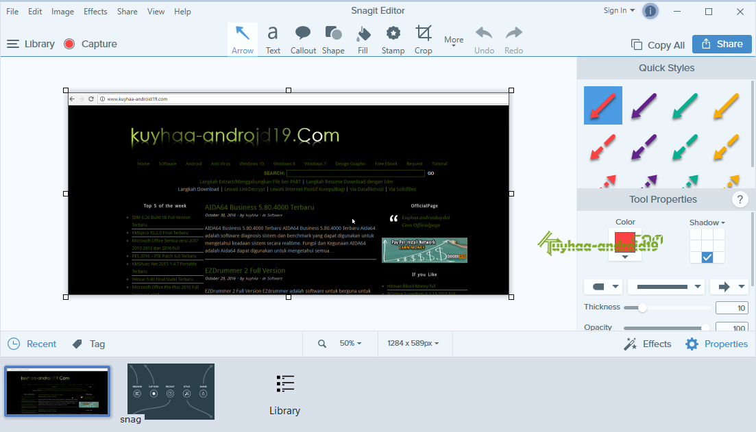Viewport: 756px width, 432px height.
Task: Click the captured website image on the canvas
Action: point(289,194)
